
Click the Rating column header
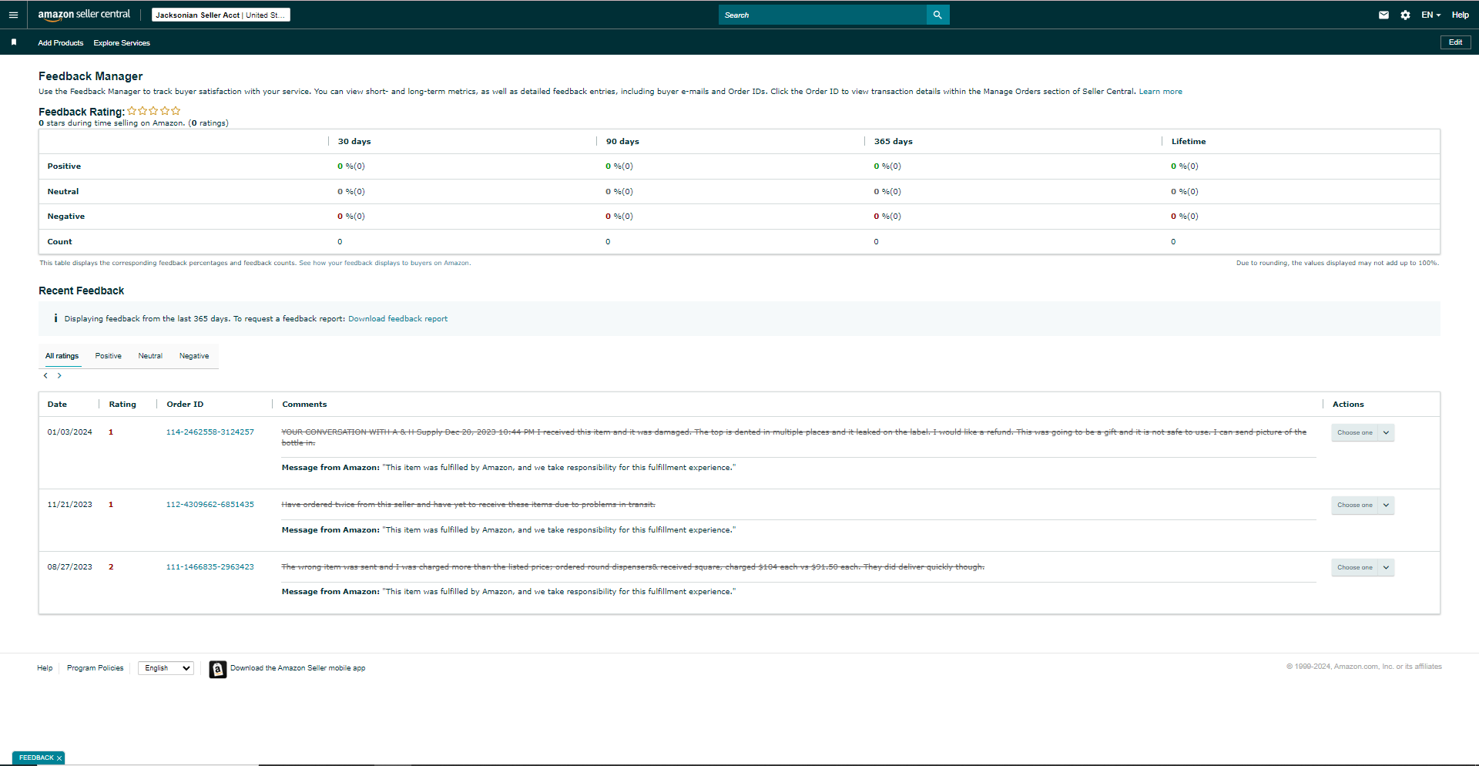pyautogui.click(x=122, y=405)
